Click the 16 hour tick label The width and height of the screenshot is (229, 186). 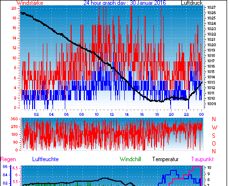(x=142, y=114)
